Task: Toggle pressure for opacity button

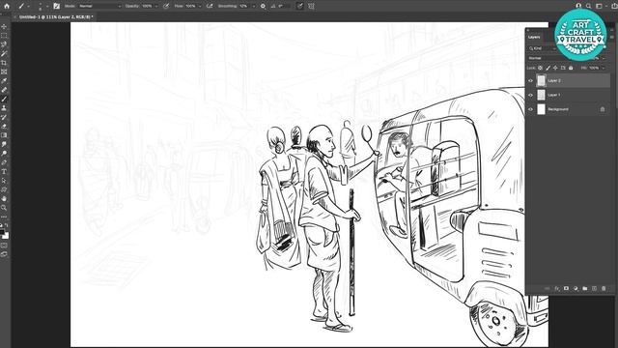Action: pos(166,6)
